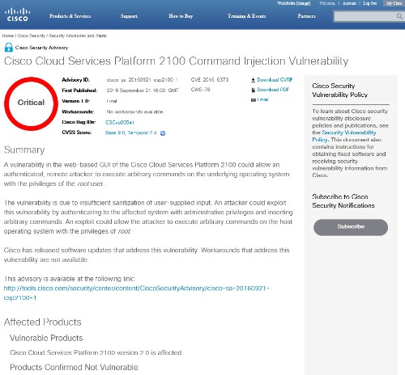Click the Vulnerable Products subheading
Viewport: 405px width, 375px height.
point(46,338)
